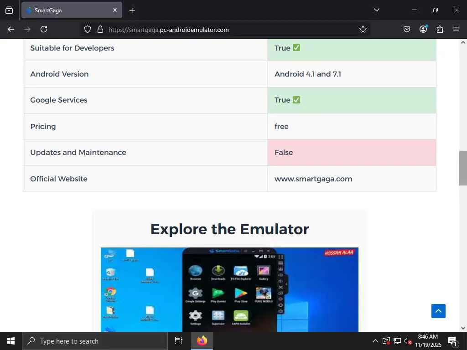Image resolution: width=467 pixels, height=350 pixels.
Task: Click the 'Suitable for Developers' label
Action: click(72, 48)
